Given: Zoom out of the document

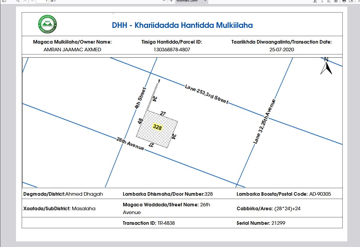Looking at the screenshot, I should [x=164, y=1].
